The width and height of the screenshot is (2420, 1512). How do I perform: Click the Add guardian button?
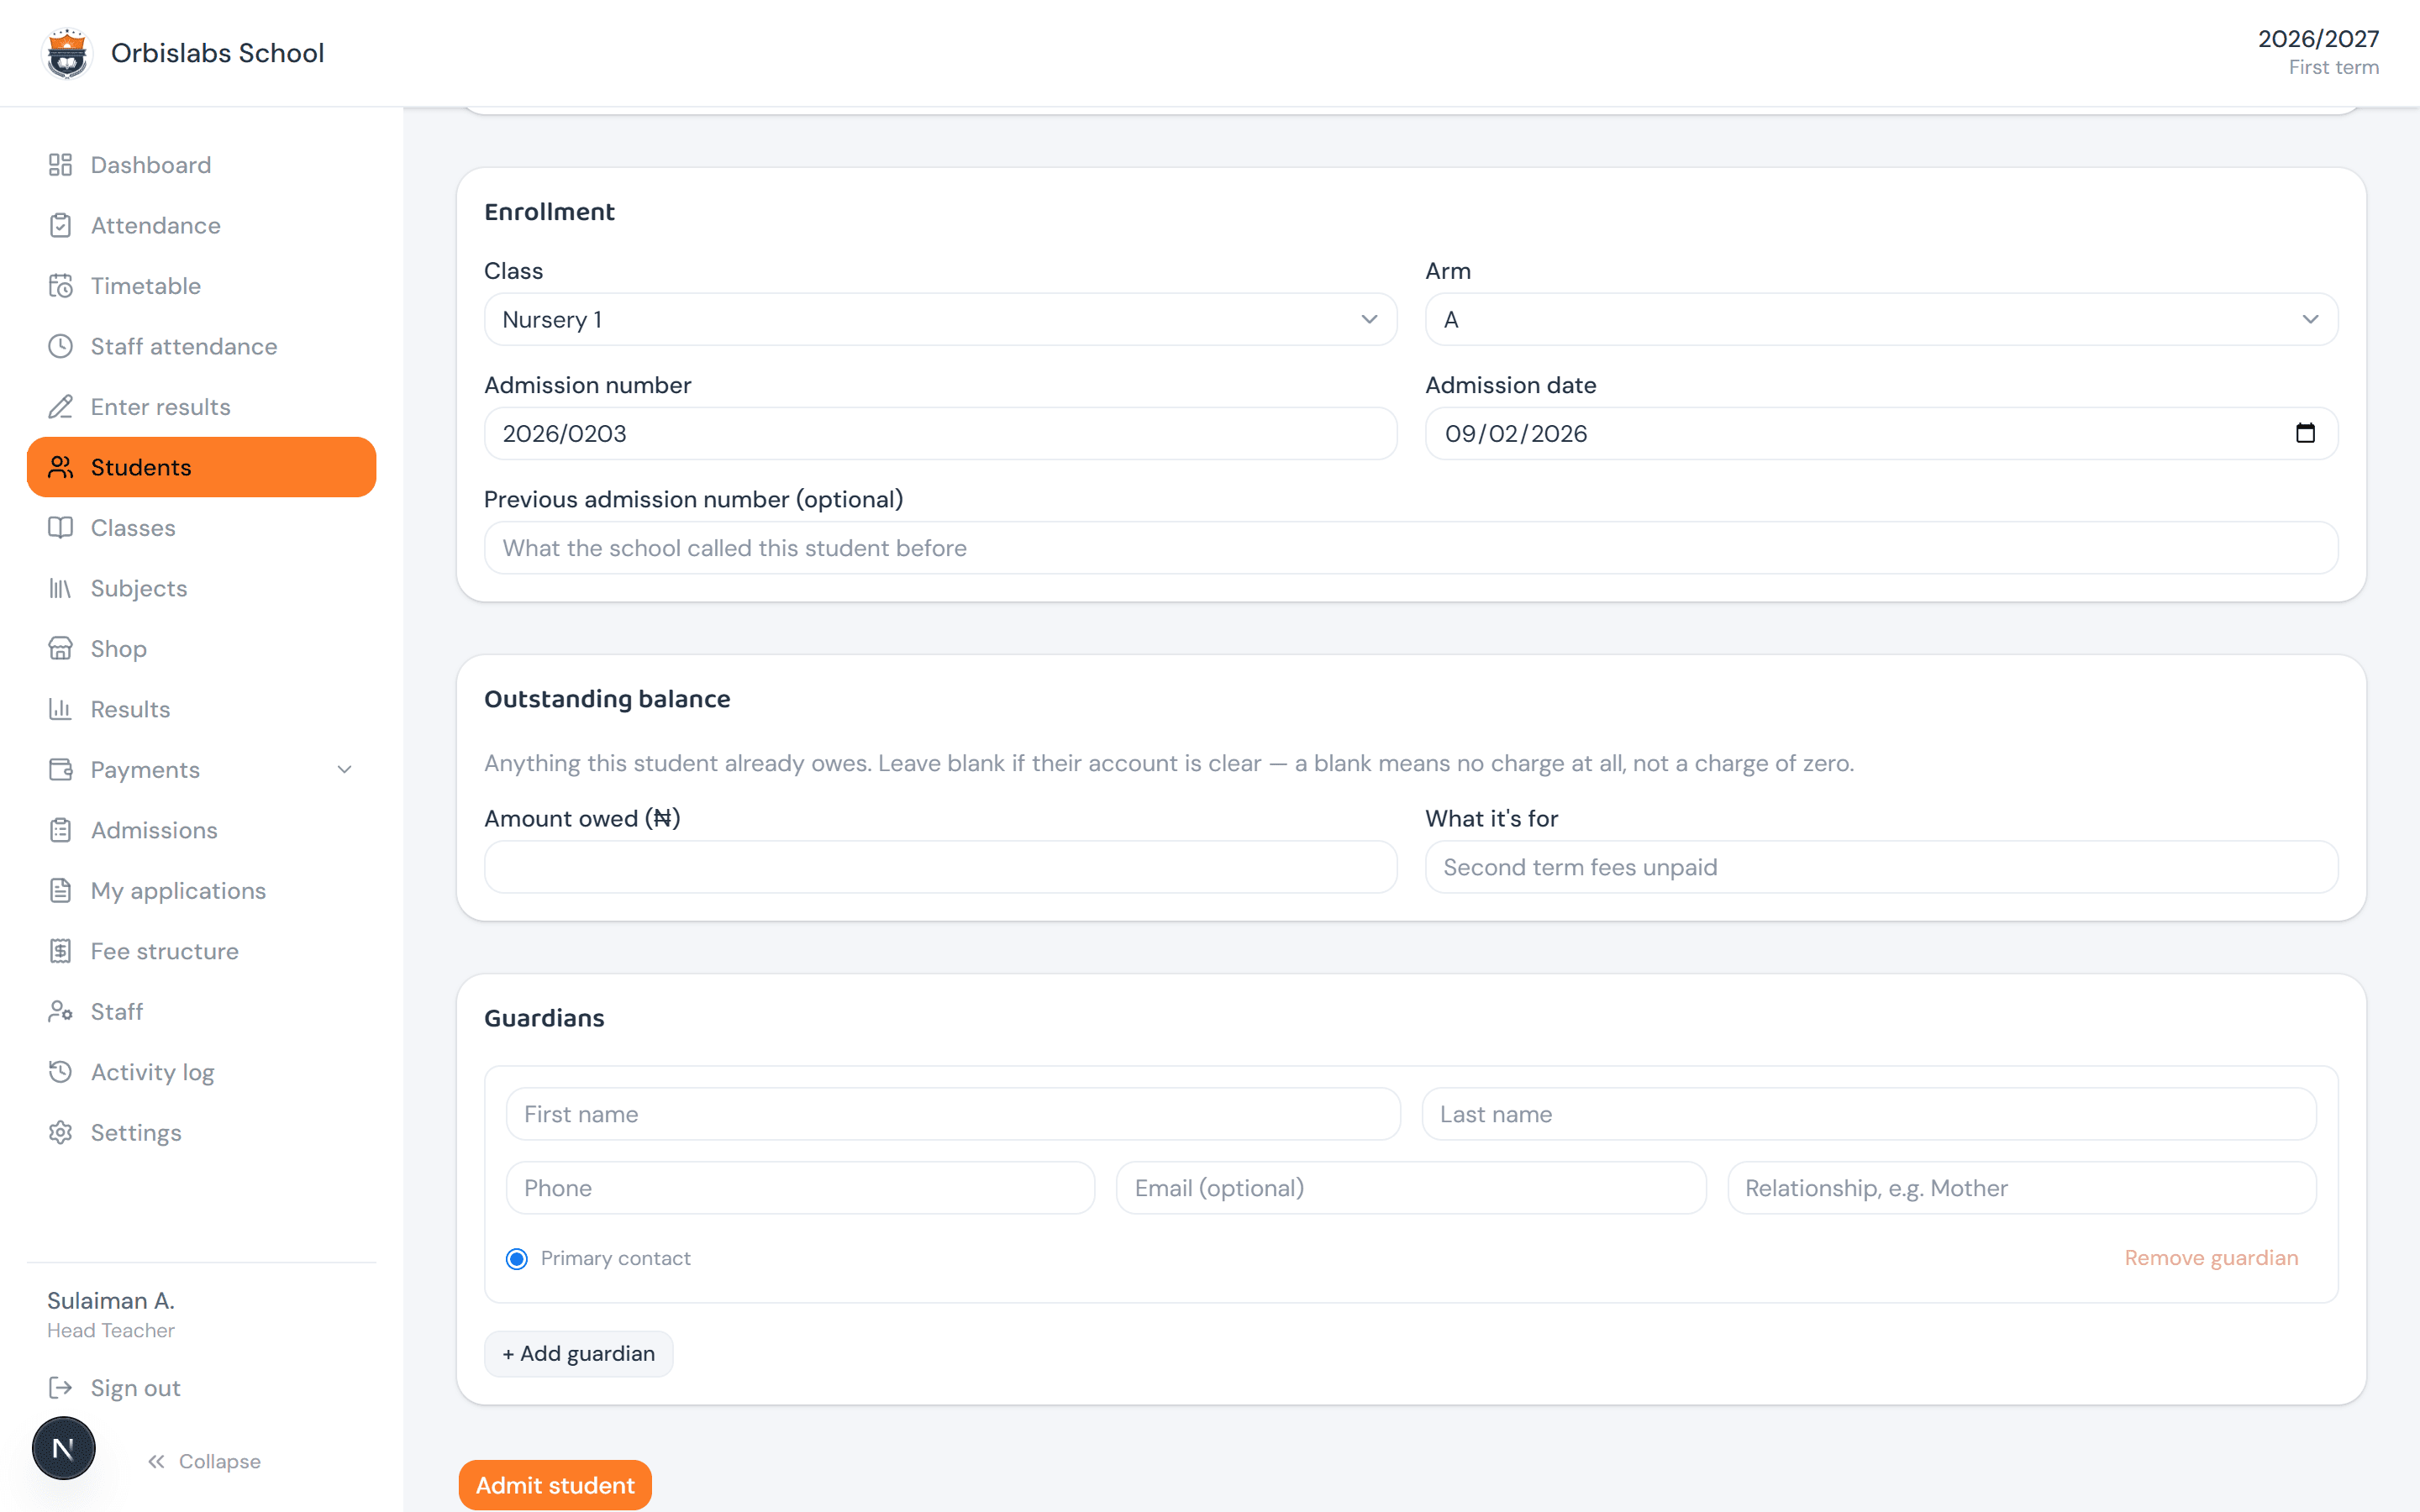578,1353
